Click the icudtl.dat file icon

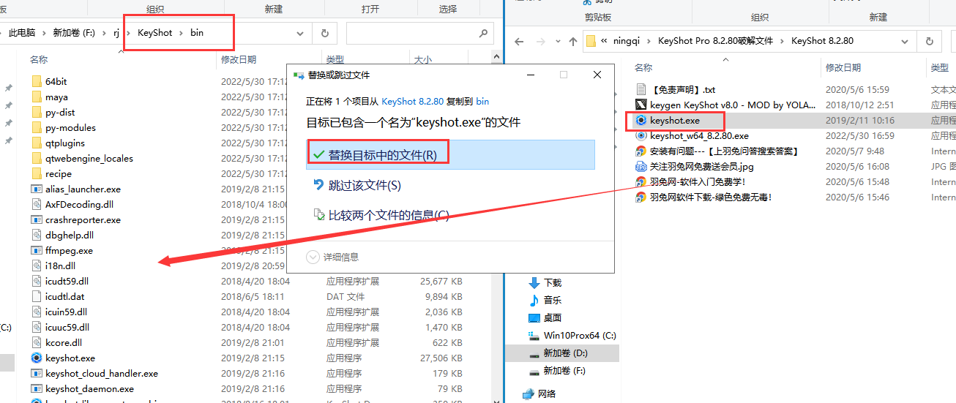point(37,296)
